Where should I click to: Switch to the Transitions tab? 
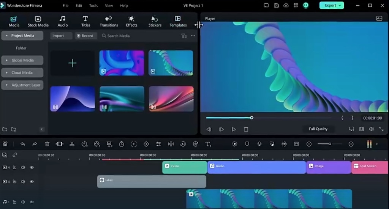(109, 21)
